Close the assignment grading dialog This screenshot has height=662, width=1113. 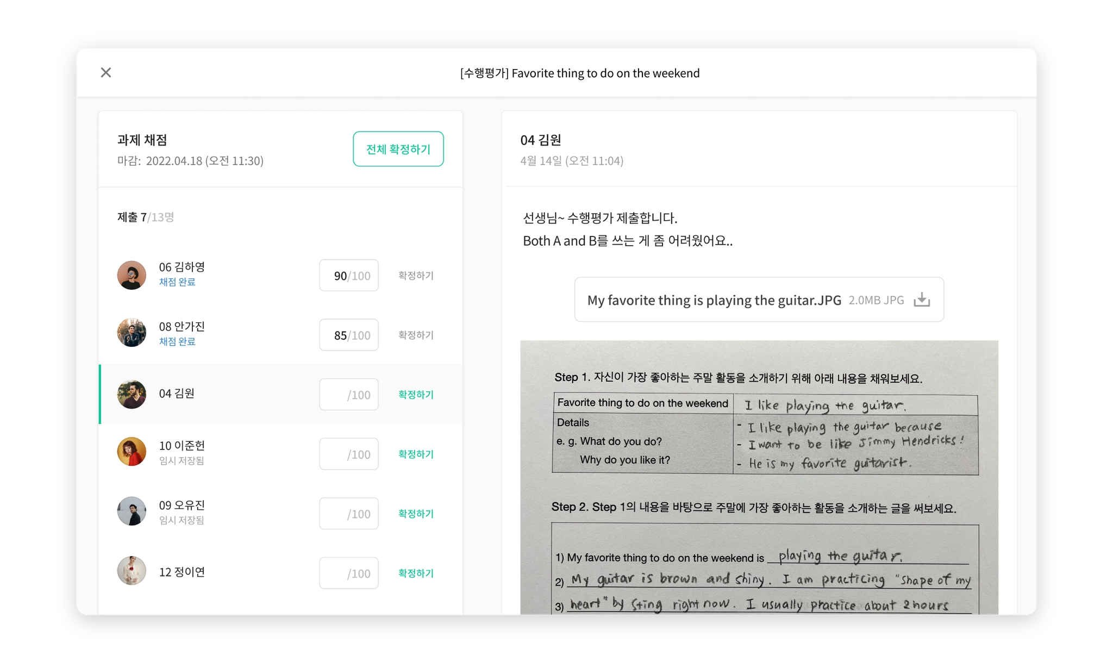coord(106,72)
